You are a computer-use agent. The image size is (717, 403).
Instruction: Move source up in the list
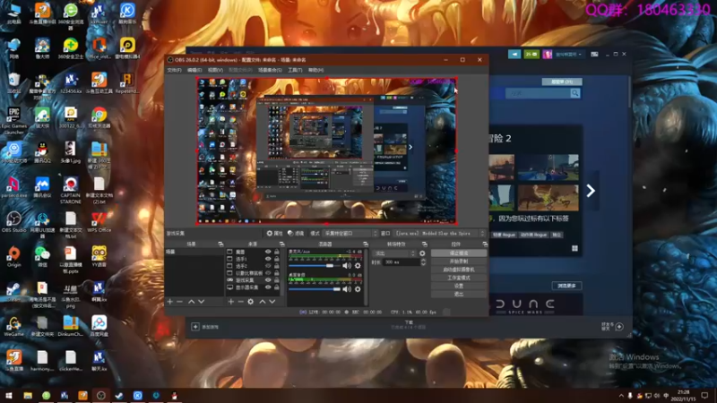click(x=263, y=302)
